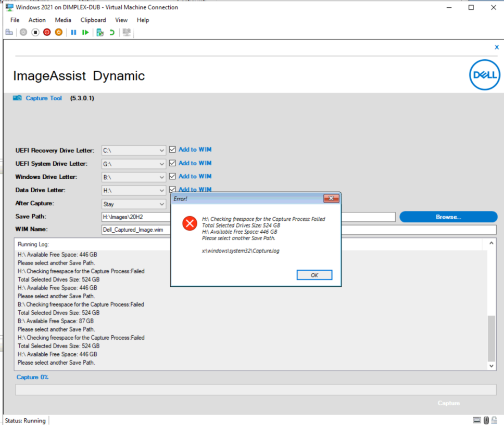504x425 pixels.
Task: Click the "B:\ Available Free Space: 87 GB" log line
Action: tap(56, 321)
